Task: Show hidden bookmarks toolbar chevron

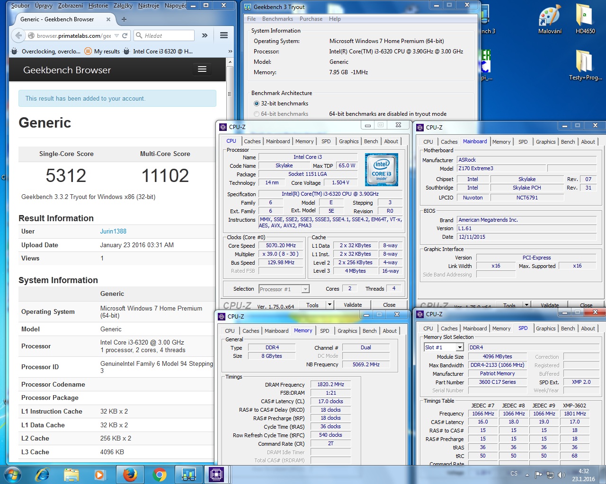Action: [x=230, y=51]
